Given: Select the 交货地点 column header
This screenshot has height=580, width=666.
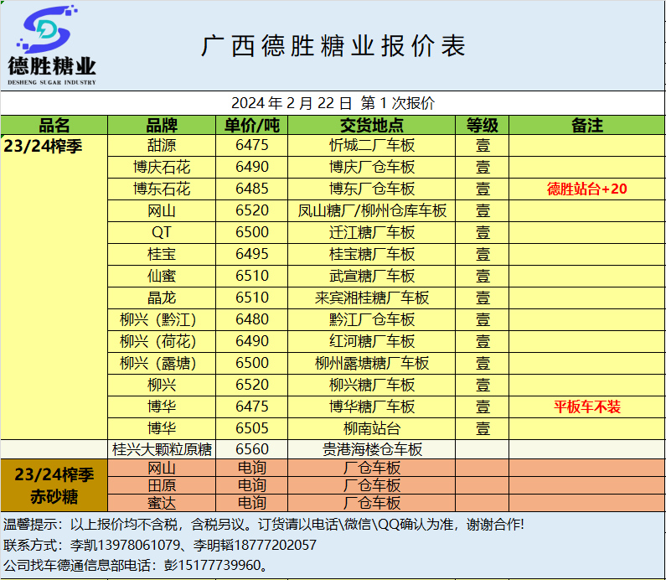Looking at the screenshot, I should 372,125.
